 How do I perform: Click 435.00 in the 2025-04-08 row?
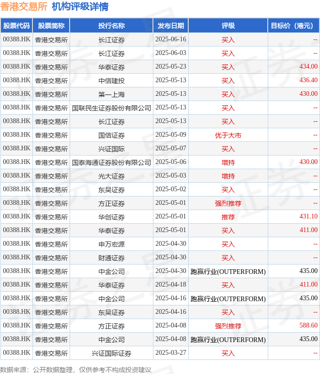[x=308, y=339]
